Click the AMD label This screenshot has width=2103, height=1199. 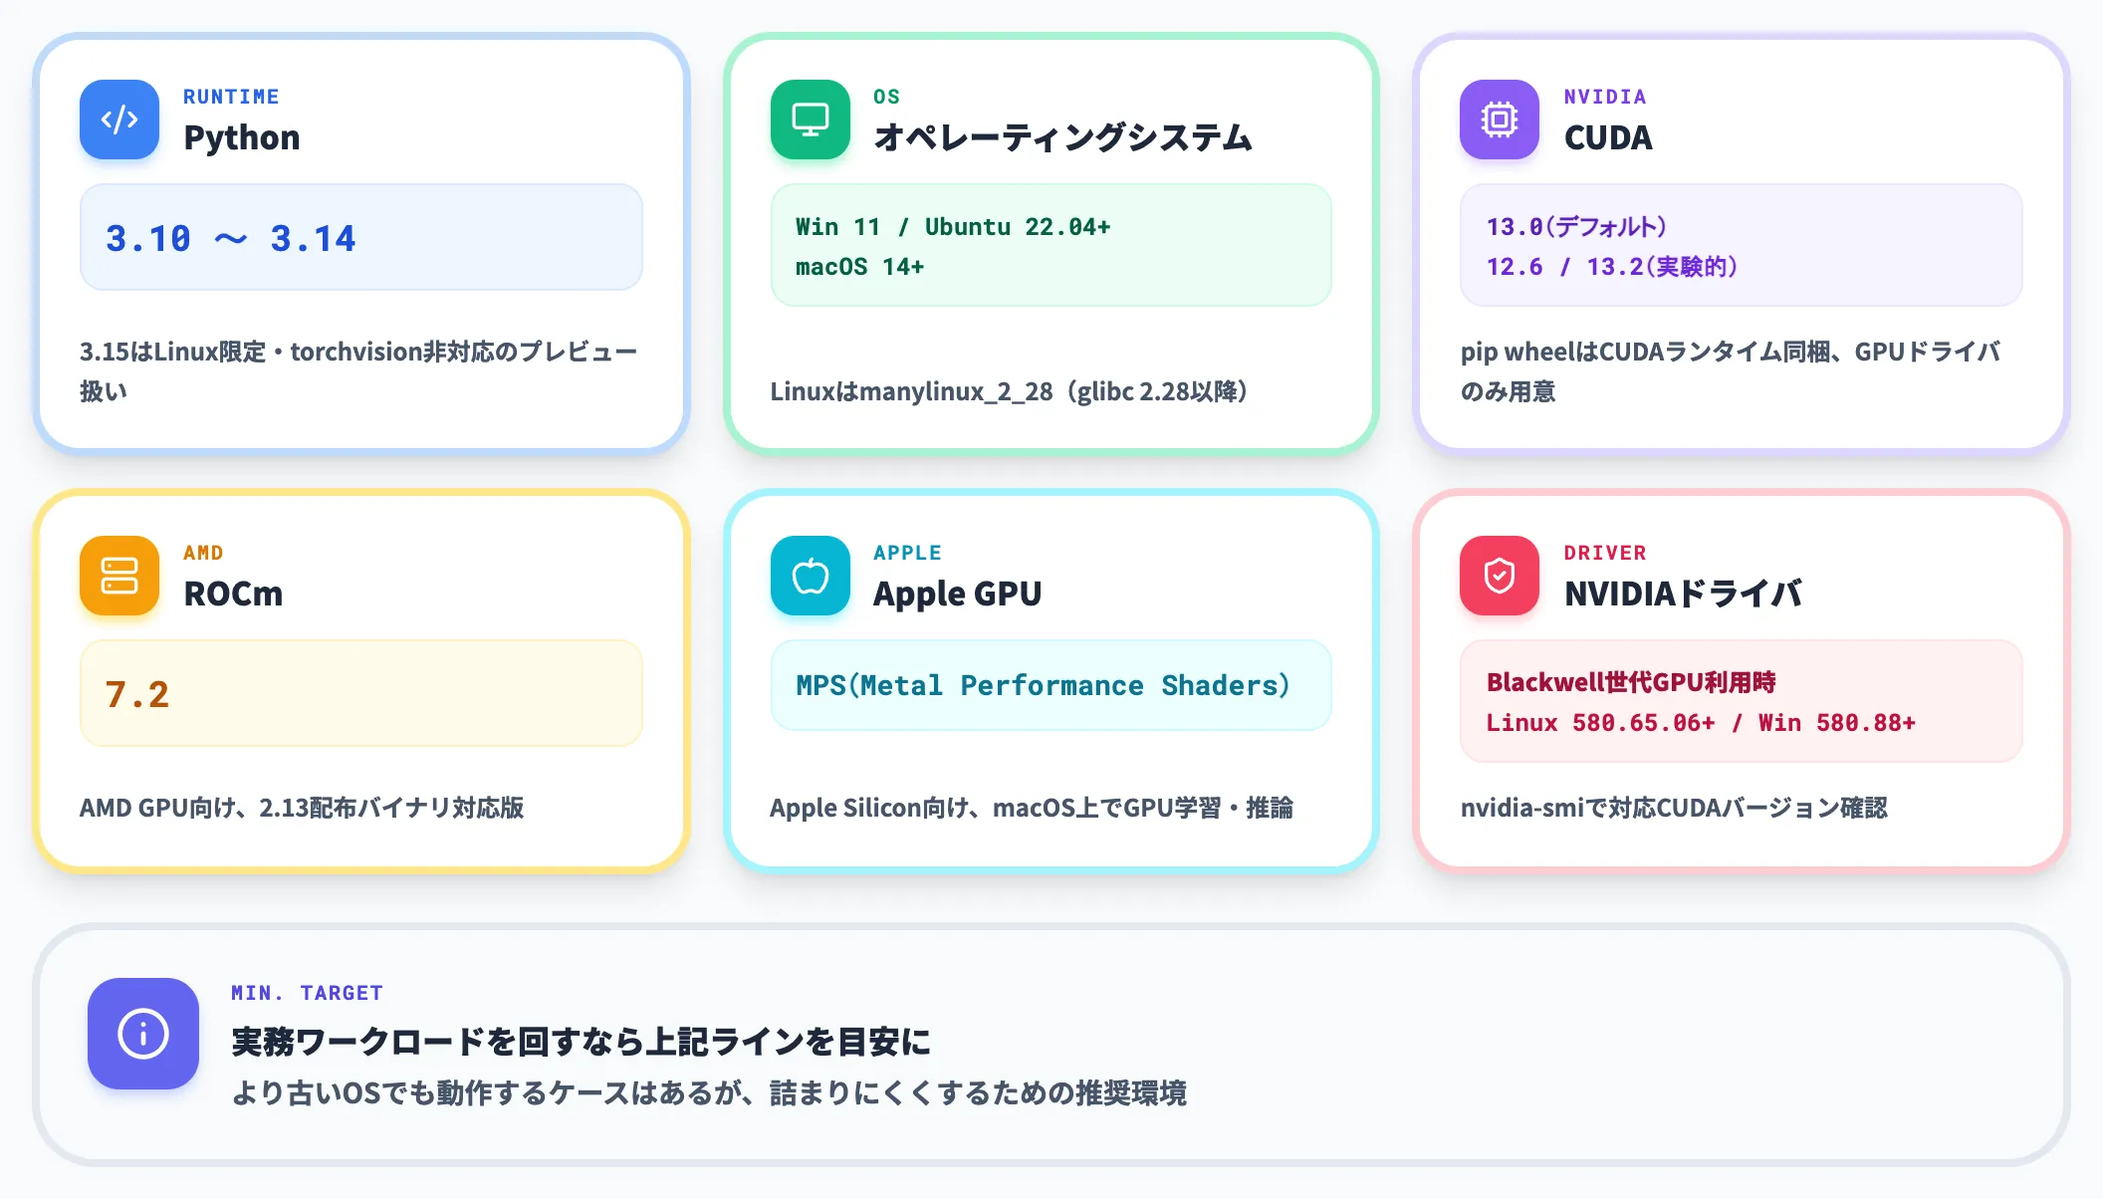click(x=203, y=553)
